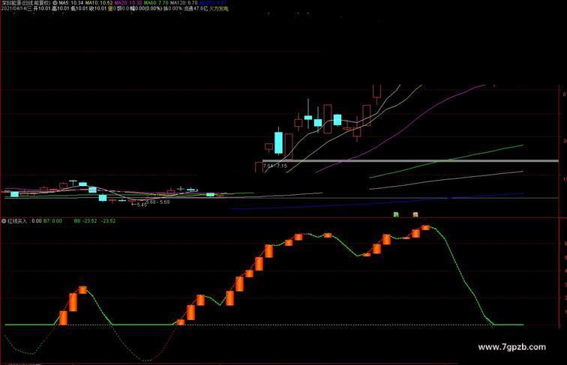The height and width of the screenshot is (365, 567).
Task: Click the green MA60: 7.70 label
Action: [x=156, y=3]
